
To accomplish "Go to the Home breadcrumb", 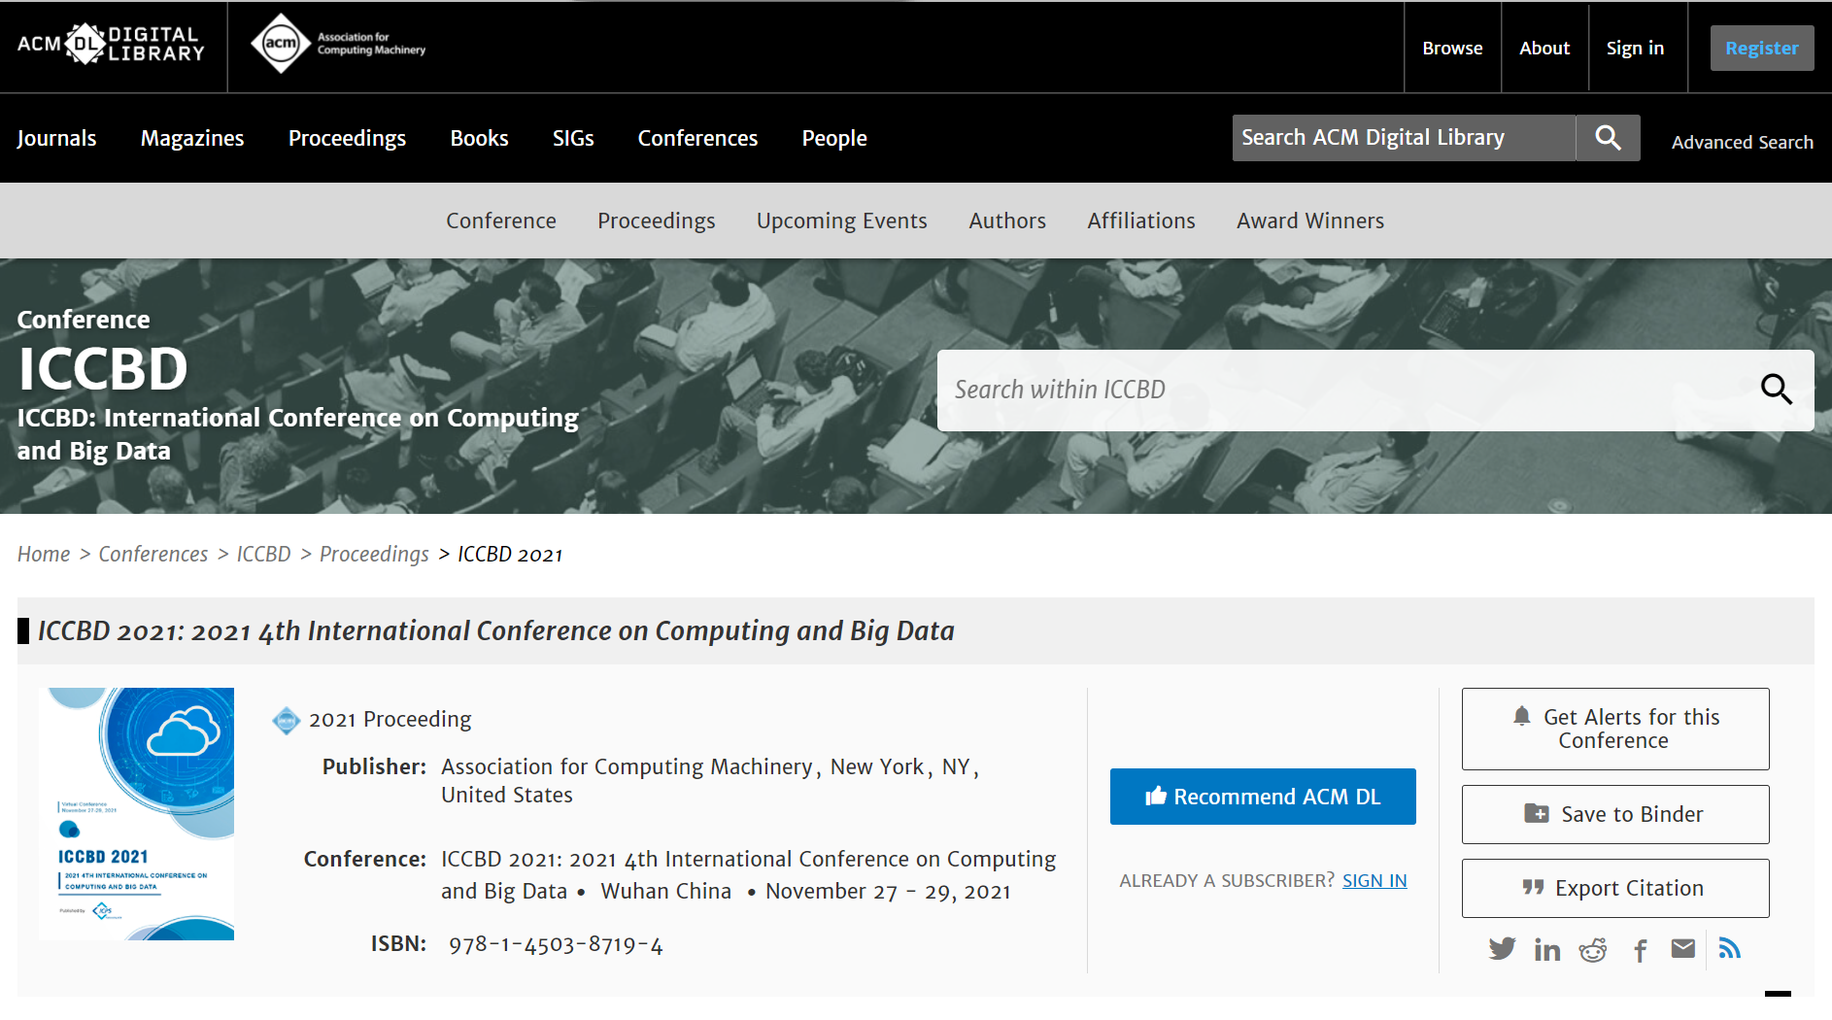I will (x=44, y=554).
